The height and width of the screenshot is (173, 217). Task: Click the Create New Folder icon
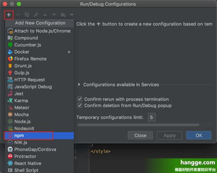pos(63,15)
